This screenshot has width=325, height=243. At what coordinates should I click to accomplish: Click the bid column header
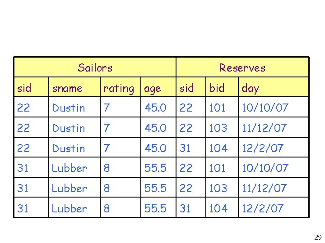pos(217,88)
